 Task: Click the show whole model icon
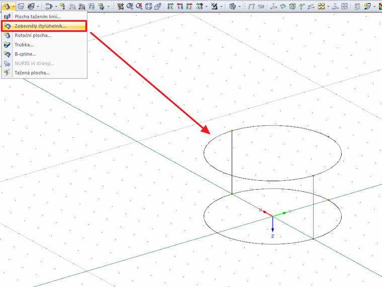coord(120,6)
